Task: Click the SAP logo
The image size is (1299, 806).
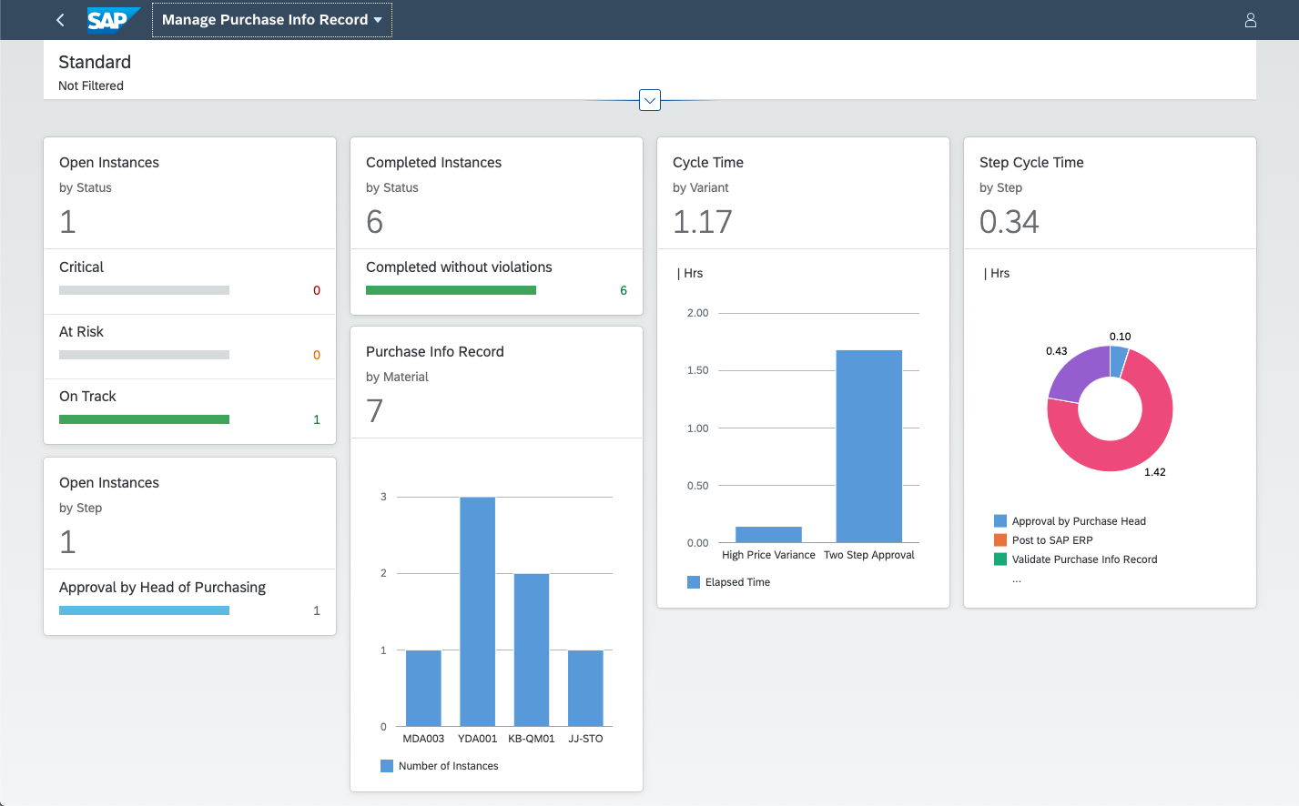Action: (113, 20)
